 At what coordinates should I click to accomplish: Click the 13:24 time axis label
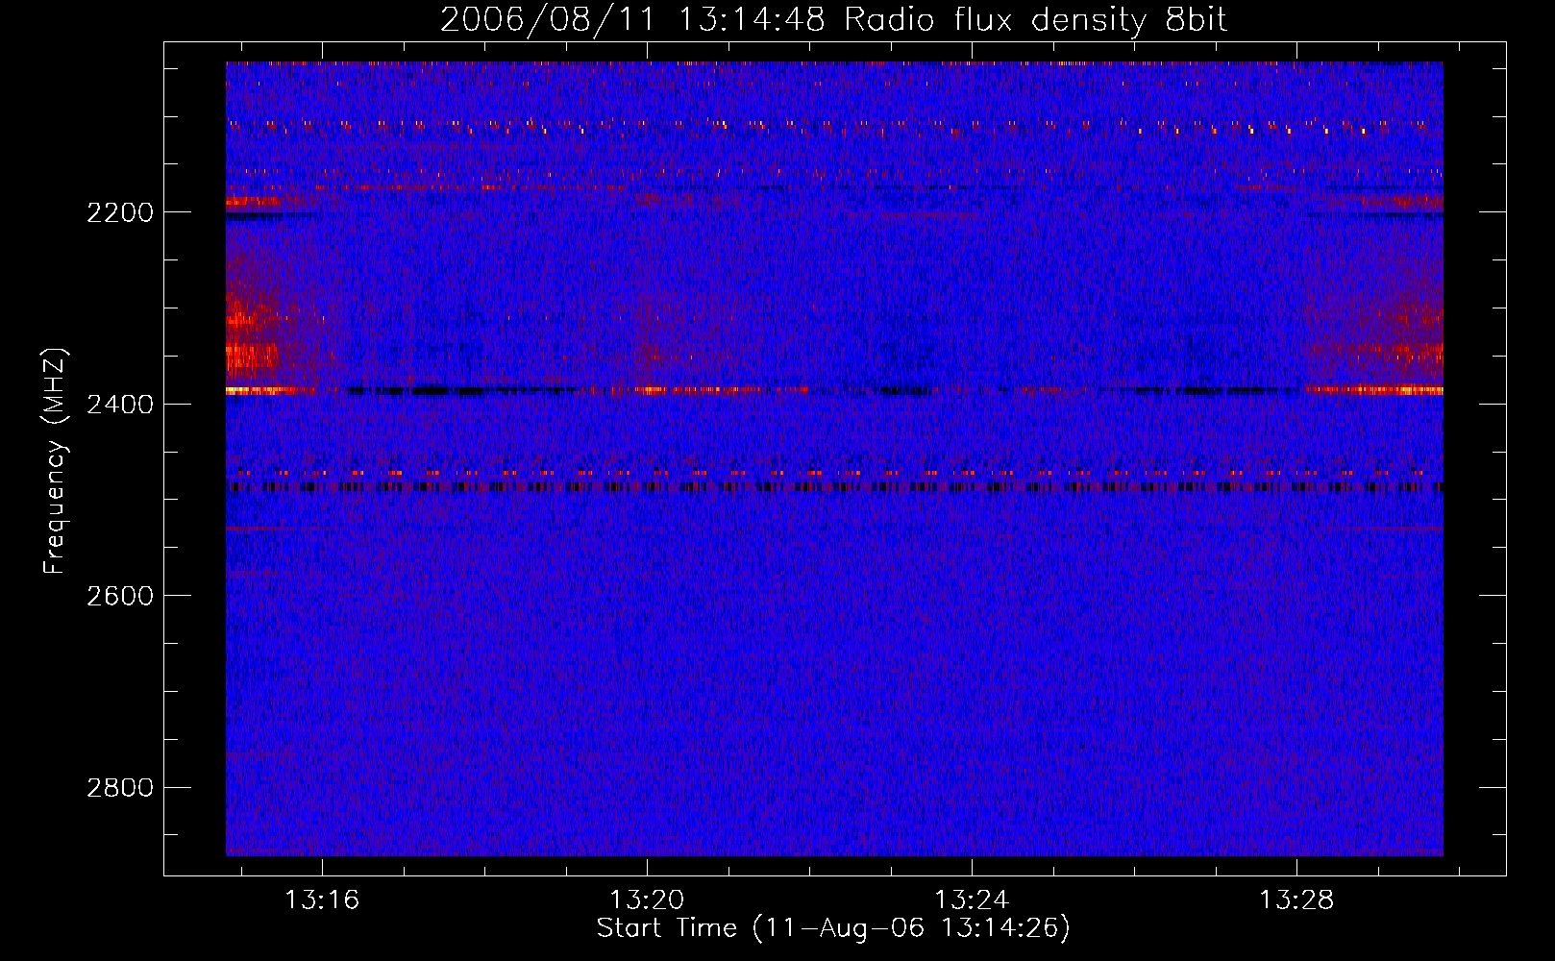(972, 899)
